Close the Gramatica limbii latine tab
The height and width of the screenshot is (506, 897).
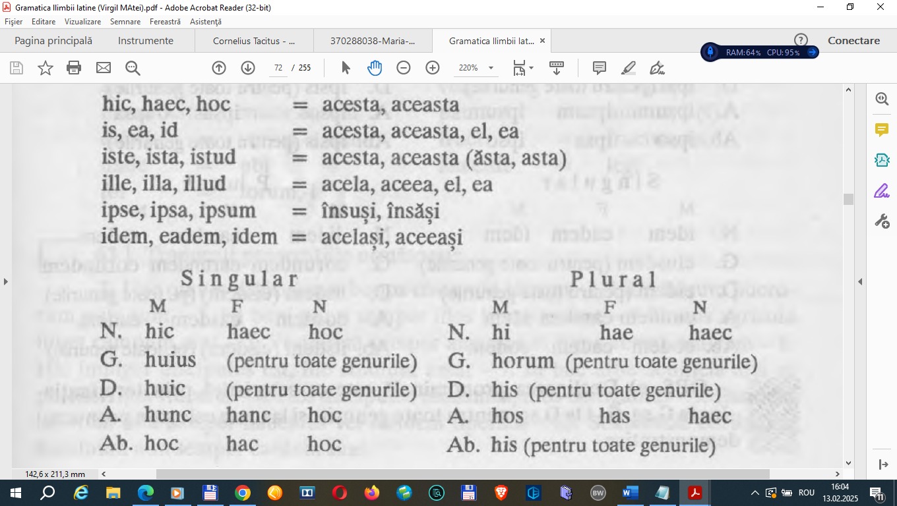(x=542, y=41)
